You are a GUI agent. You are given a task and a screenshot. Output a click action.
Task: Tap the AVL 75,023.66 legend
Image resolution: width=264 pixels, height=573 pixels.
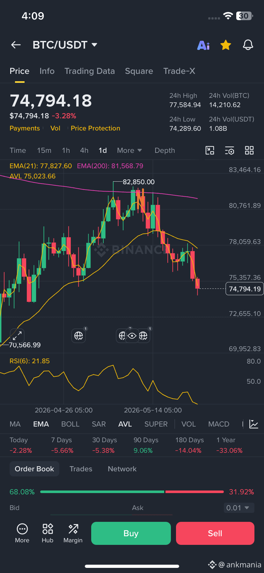tap(33, 176)
